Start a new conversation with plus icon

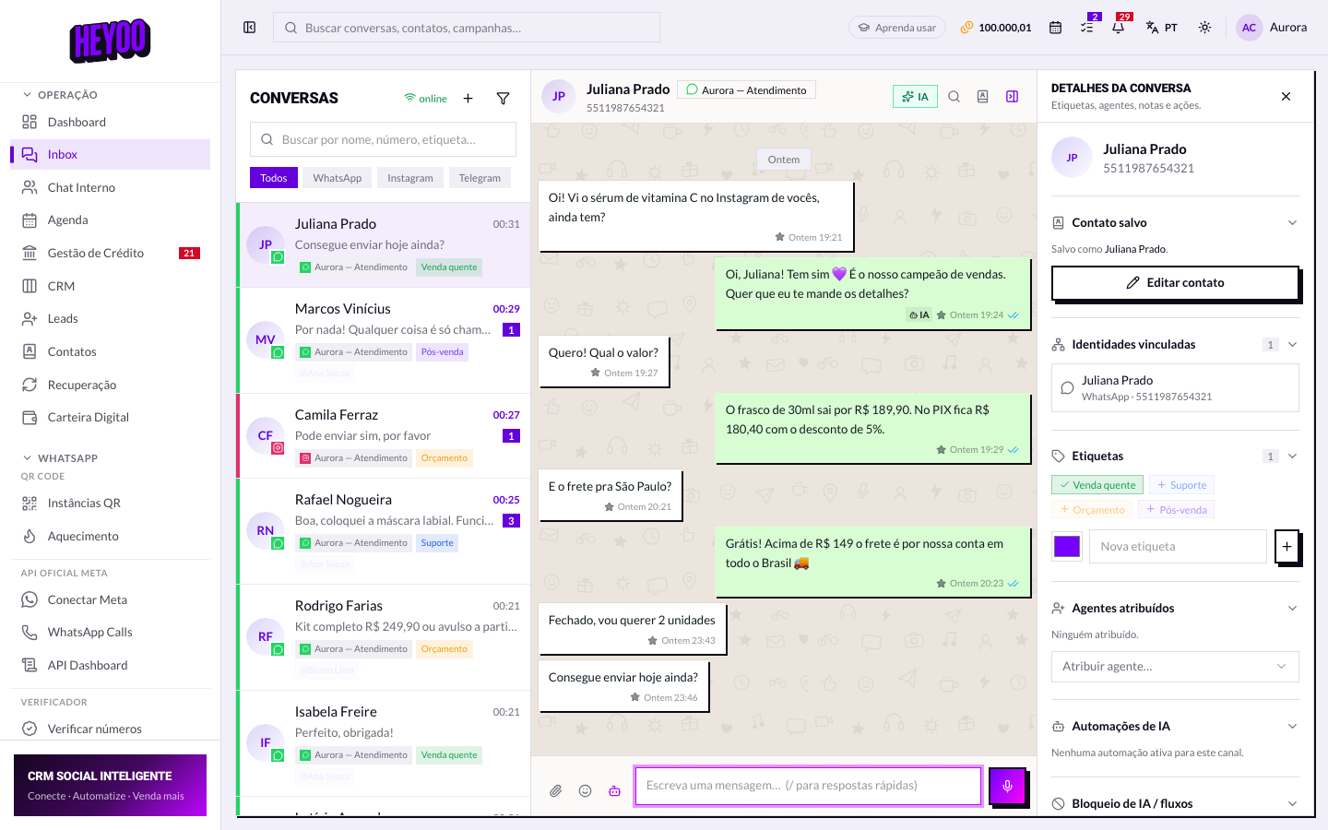click(468, 99)
